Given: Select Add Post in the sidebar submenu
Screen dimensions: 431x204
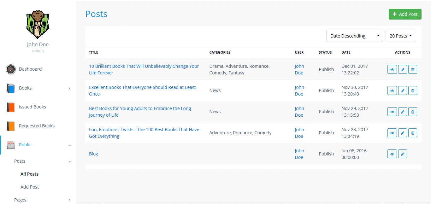Looking at the screenshot, I should tap(30, 187).
